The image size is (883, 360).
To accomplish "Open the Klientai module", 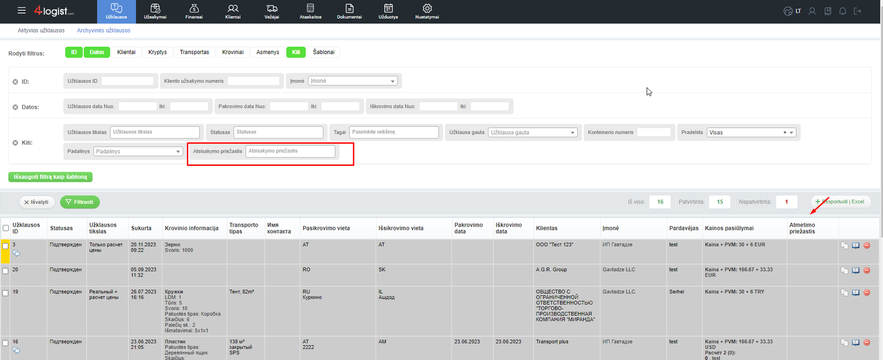I will pyautogui.click(x=233, y=12).
